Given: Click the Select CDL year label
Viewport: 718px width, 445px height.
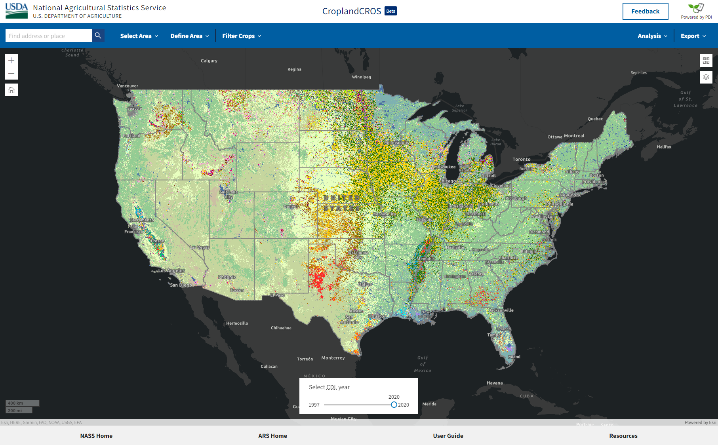Looking at the screenshot, I should (329, 387).
